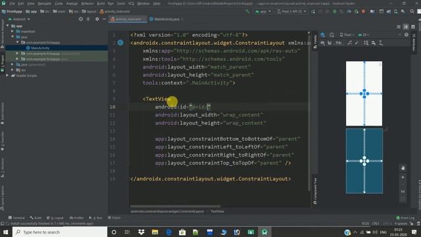Image resolution: width=421 pixels, height=237 pixels.
Task: Hide the Project panel with minus icon
Action: point(104,19)
